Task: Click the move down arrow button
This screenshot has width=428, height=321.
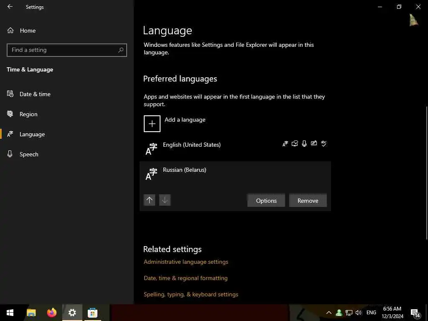Action: [x=165, y=200]
